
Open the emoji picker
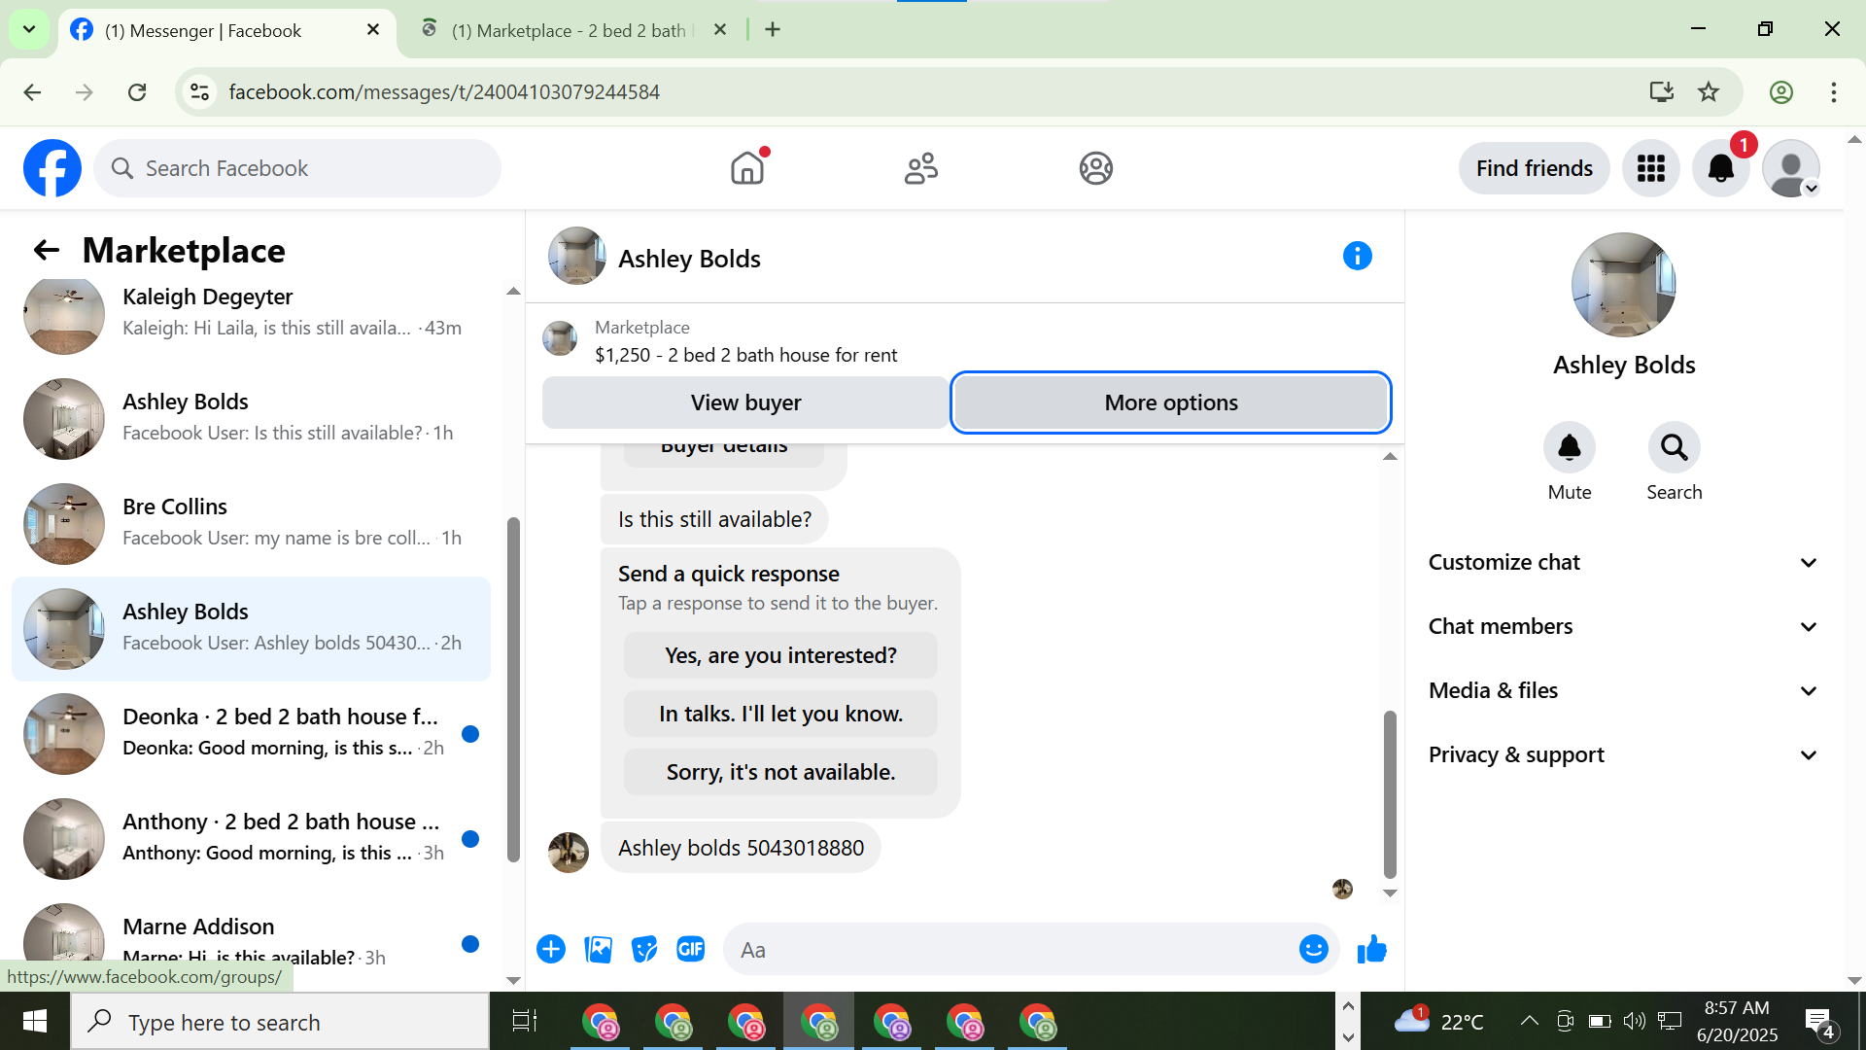pos(1313,950)
